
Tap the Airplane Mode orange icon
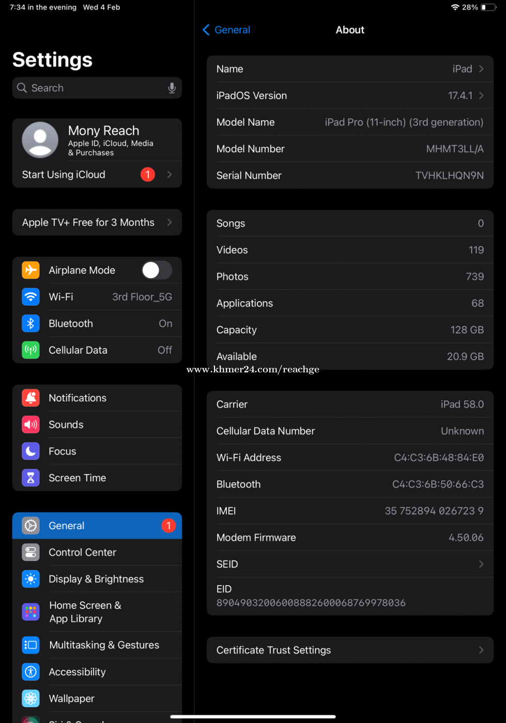pos(31,270)
